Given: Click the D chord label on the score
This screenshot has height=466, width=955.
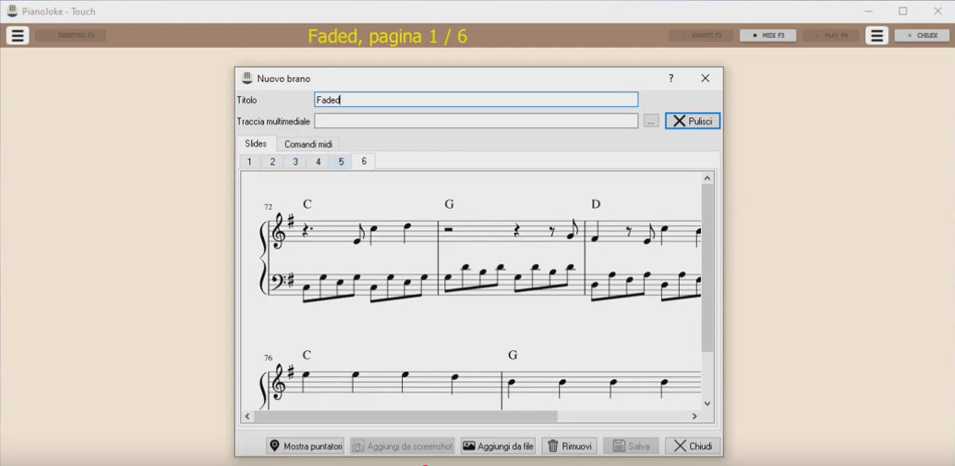Looking at the screenshot, I should tap(596, 204).
